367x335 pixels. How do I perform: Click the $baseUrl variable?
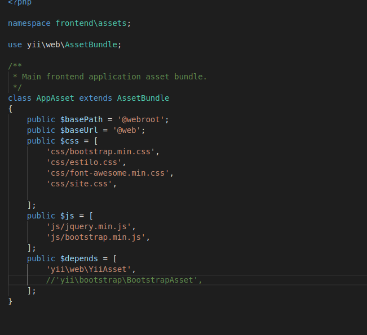pyautogui.click(x=79, y=130)
